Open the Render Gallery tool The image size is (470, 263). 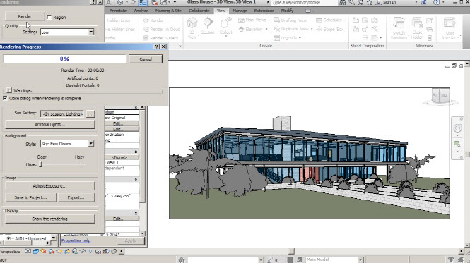pos(160,38)
